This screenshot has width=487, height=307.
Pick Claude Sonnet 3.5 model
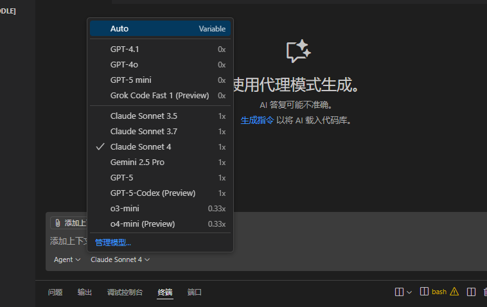click(x=160, y=116)
